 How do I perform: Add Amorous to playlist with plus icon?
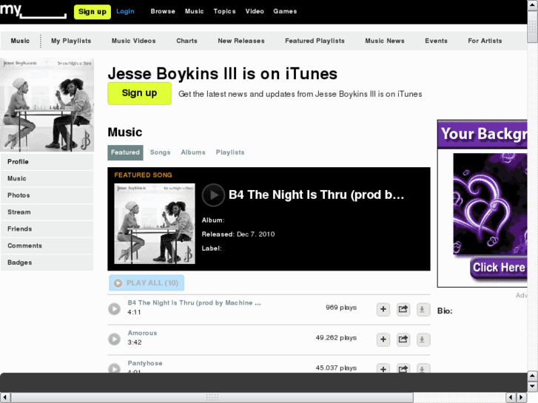coord(383,339)
